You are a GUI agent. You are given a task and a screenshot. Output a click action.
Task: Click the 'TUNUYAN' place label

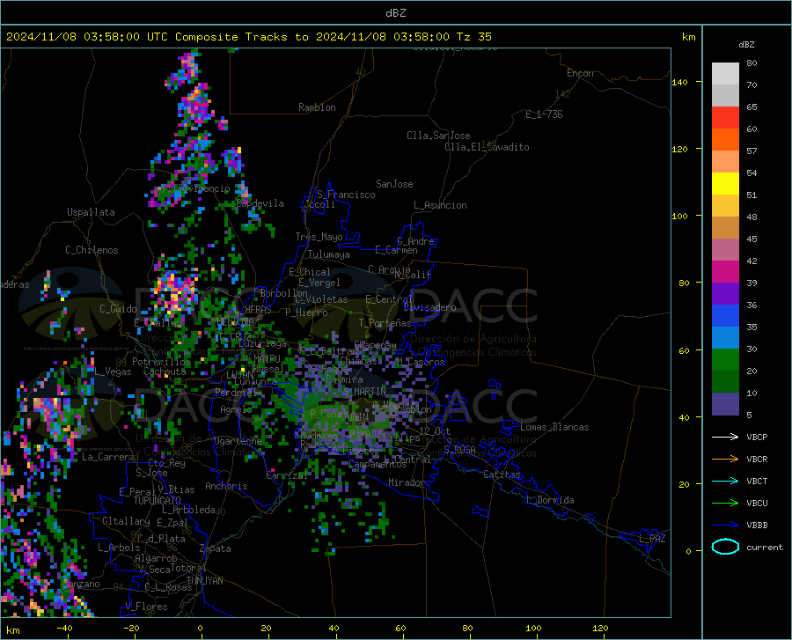204,581
